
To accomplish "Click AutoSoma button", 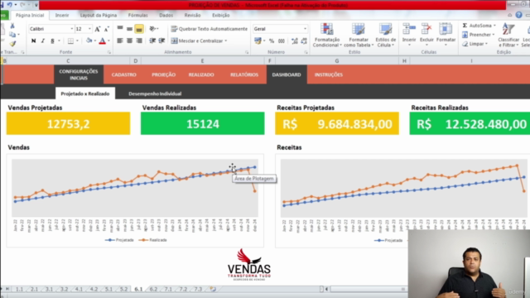I will 479,26.
